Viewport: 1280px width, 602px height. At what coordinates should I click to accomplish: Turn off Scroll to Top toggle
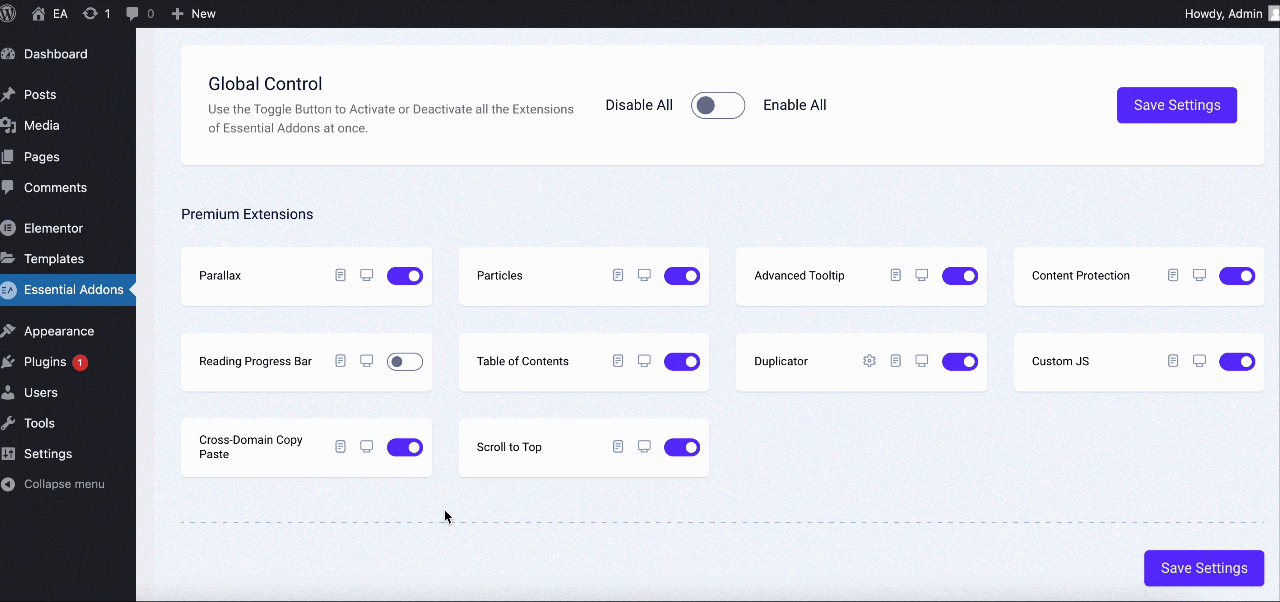pos(682,447)
